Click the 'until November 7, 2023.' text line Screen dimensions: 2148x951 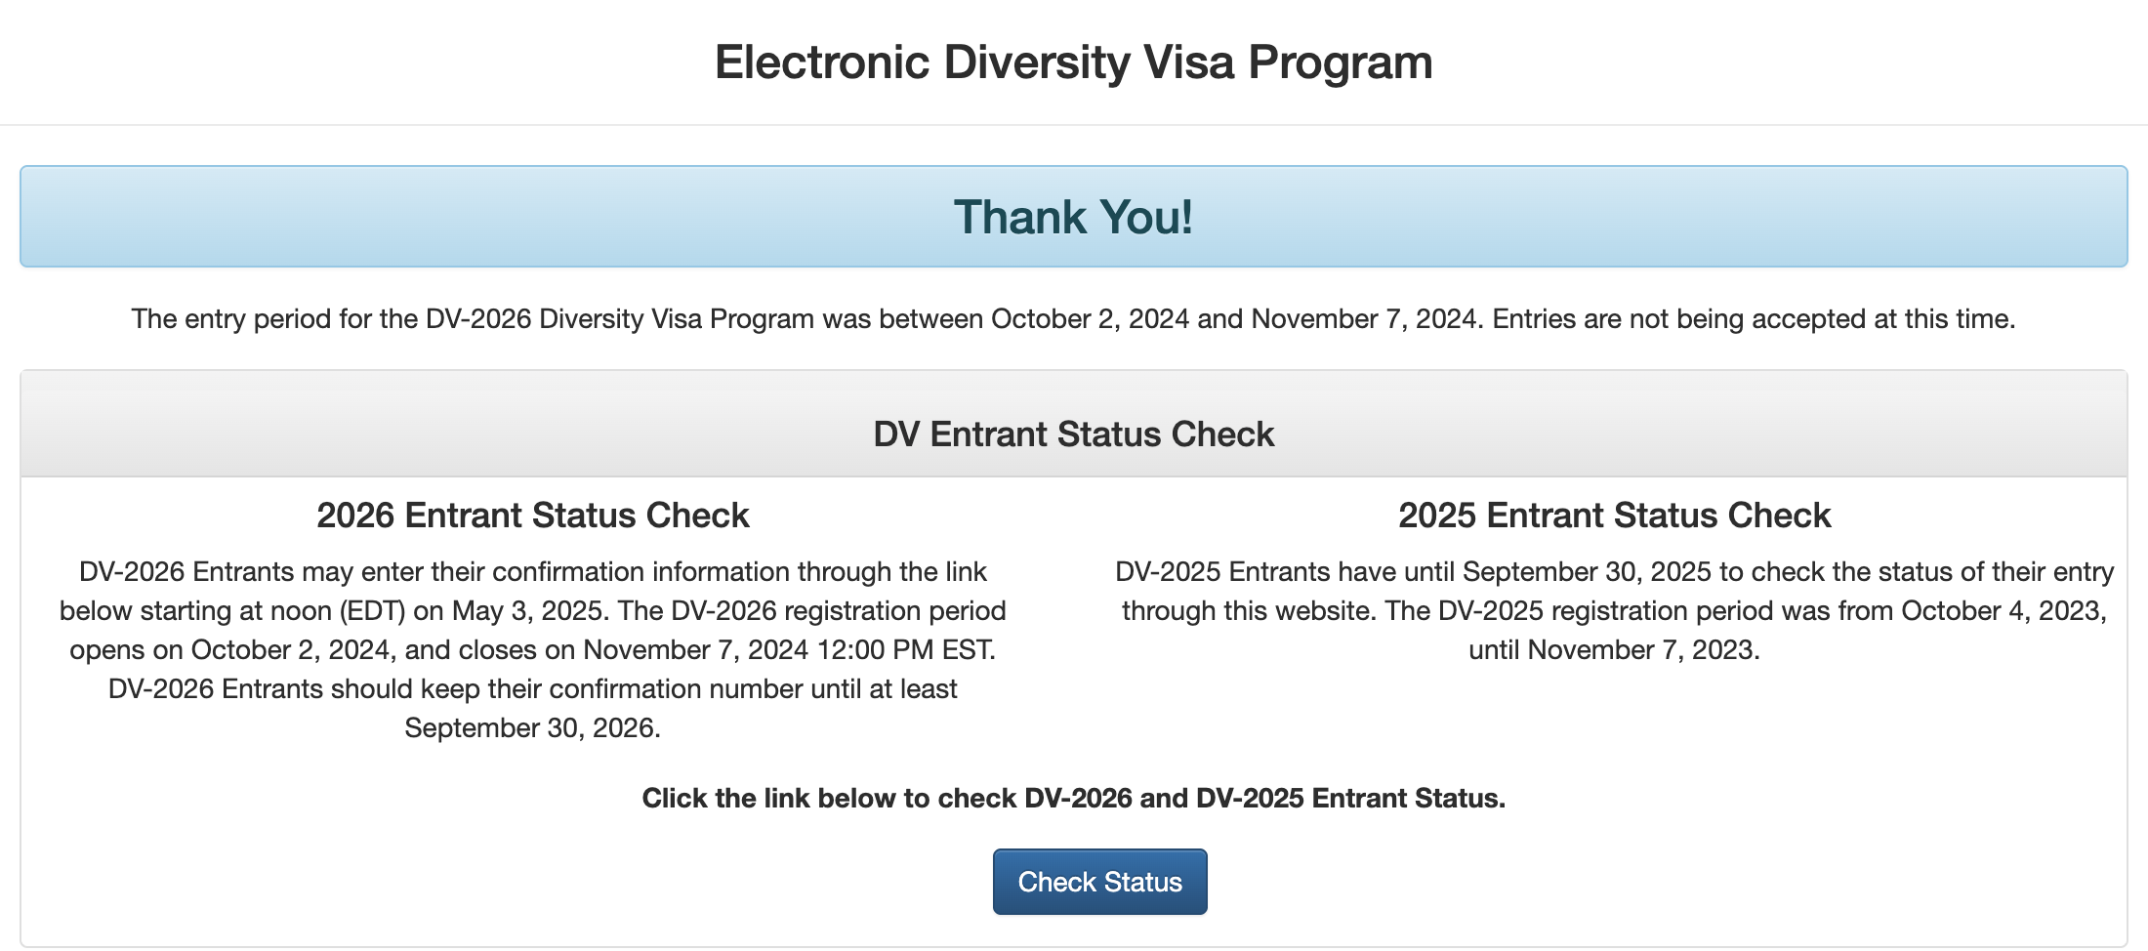click(x=1614, y=650)
